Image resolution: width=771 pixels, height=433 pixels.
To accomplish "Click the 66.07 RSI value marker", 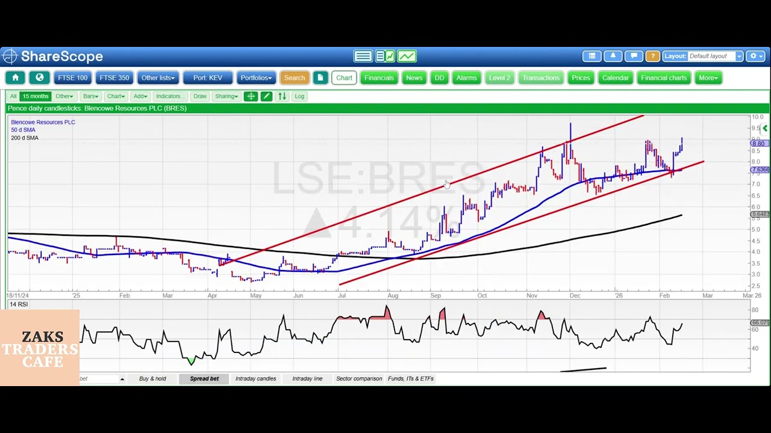I will tap(760, 322).
